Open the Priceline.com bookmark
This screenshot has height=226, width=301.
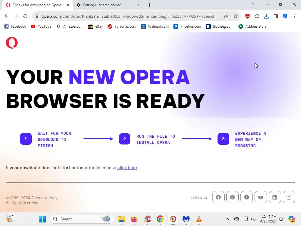[x=187, y=26]
